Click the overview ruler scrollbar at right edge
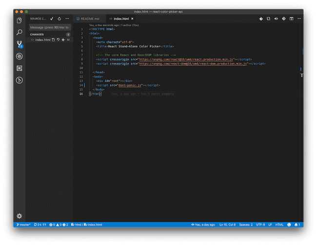The height and width of the screenshot is (245, 317). coord(301,121)
